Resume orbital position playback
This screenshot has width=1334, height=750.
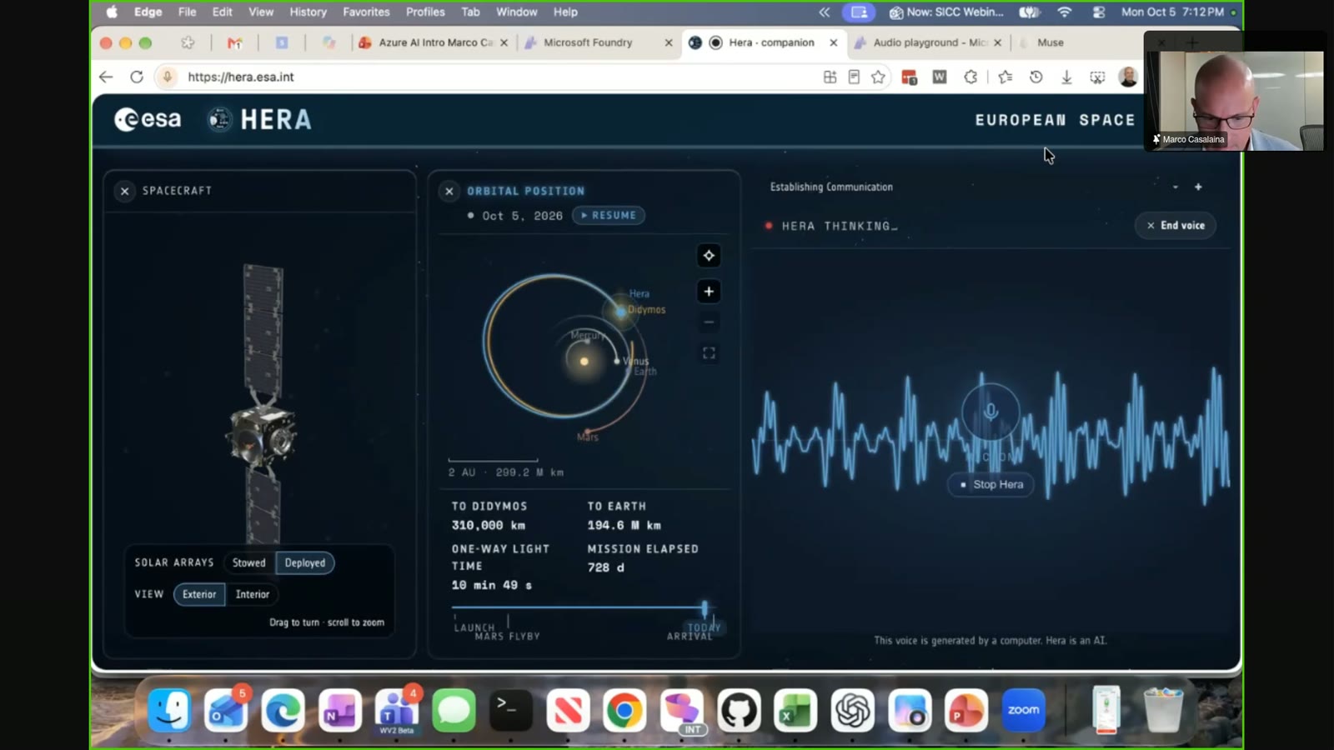[x=609, y=215]
